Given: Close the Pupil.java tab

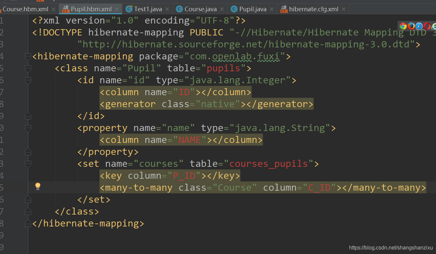Looking at the screenshot, I should 271,9.
